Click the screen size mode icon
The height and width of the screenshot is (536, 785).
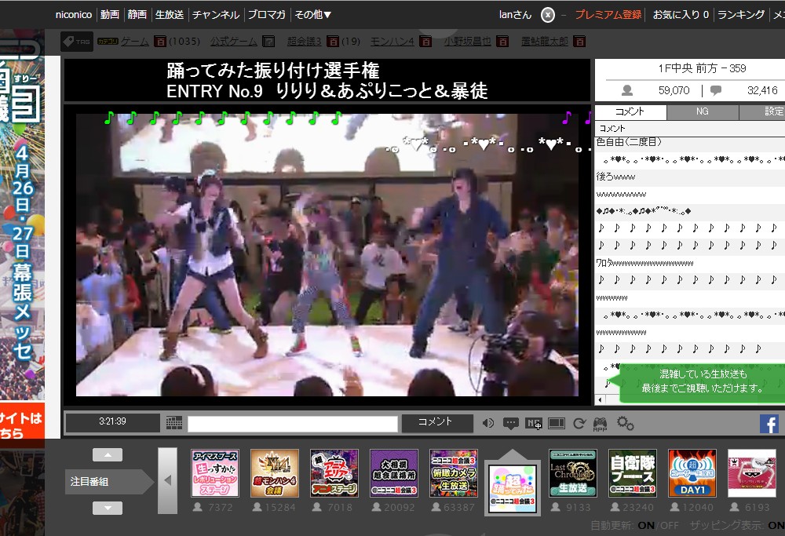click(557, 424)
